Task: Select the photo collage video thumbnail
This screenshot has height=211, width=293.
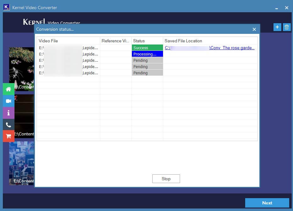Action: tap(22, 163)
